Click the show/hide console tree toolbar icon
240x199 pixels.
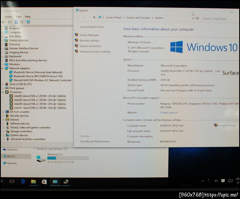click(x=10, y=22)
